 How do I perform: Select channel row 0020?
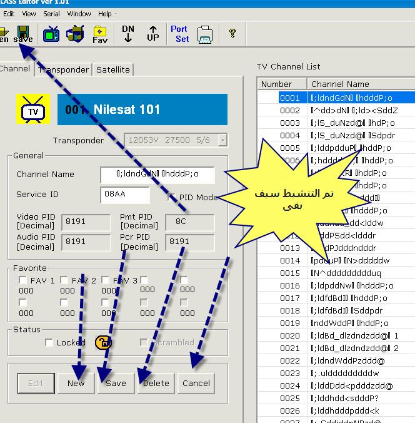(x=336, y=335)
